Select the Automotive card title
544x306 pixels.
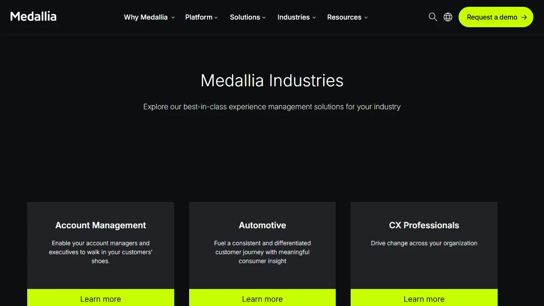262,225
